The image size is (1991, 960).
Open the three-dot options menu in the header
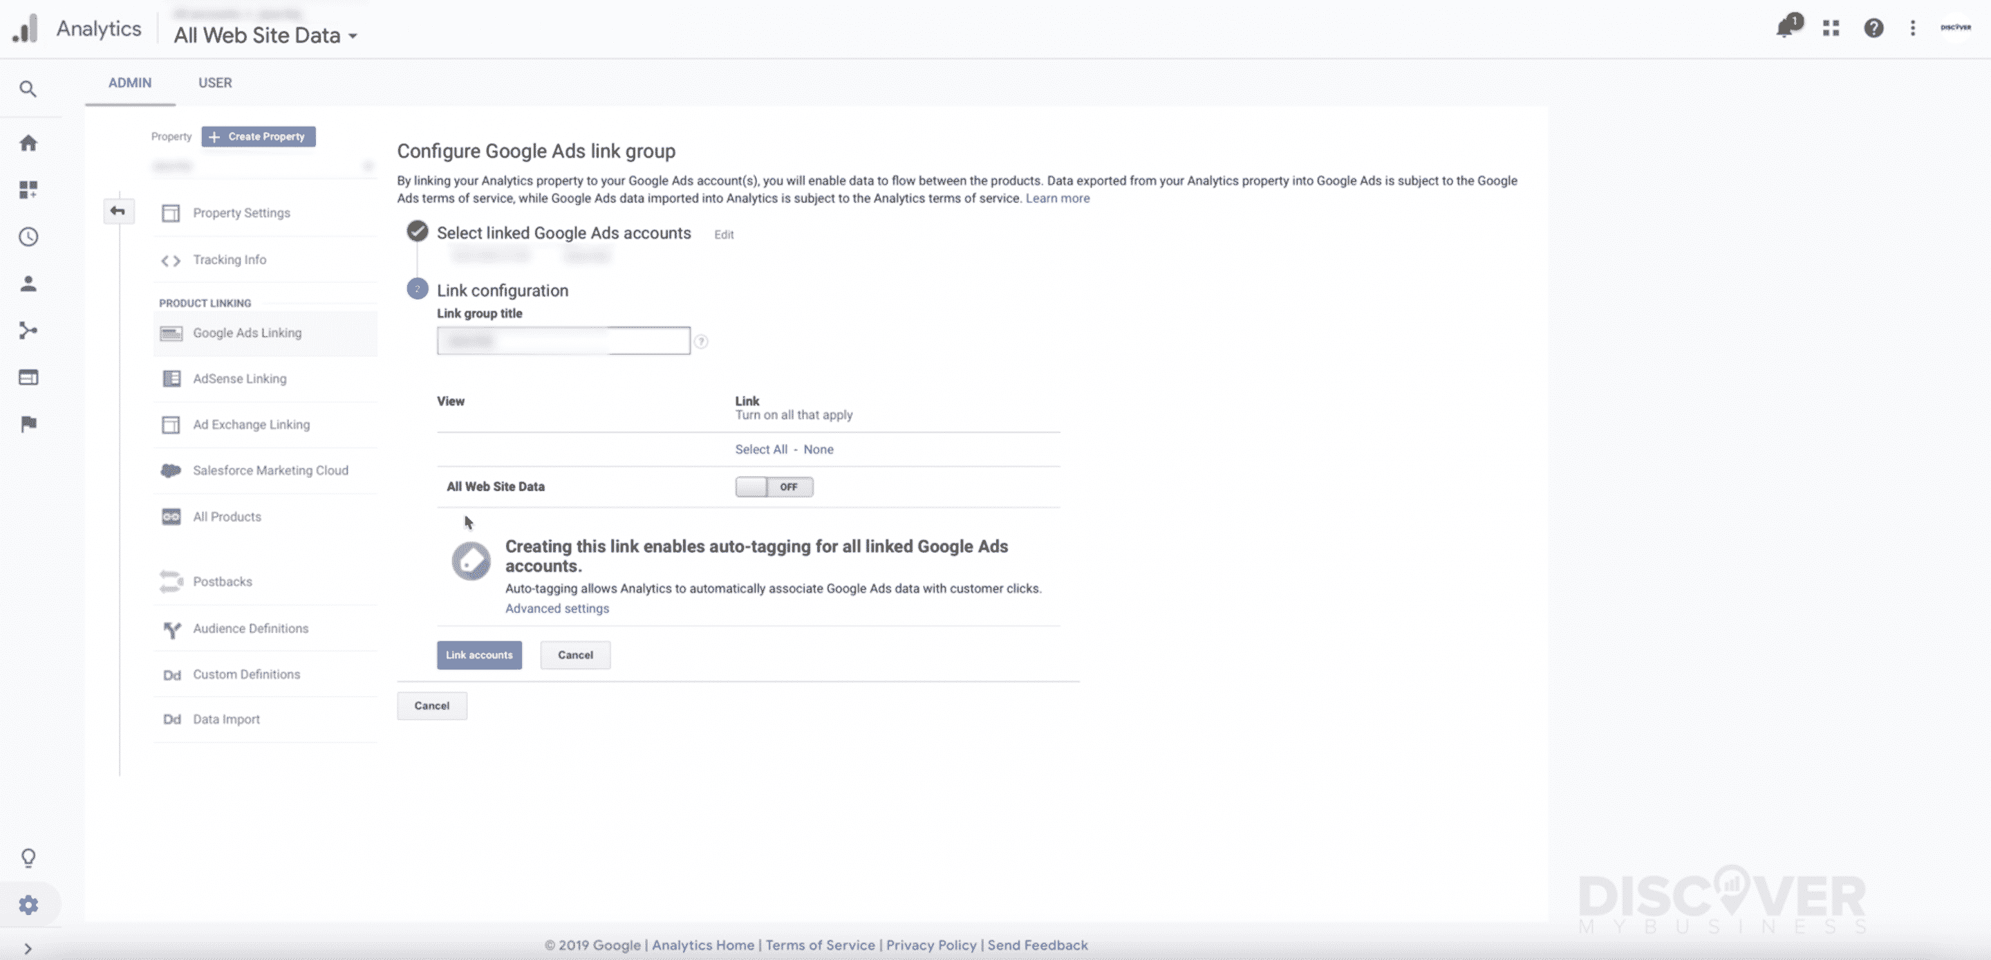(x=1913, y=28)
